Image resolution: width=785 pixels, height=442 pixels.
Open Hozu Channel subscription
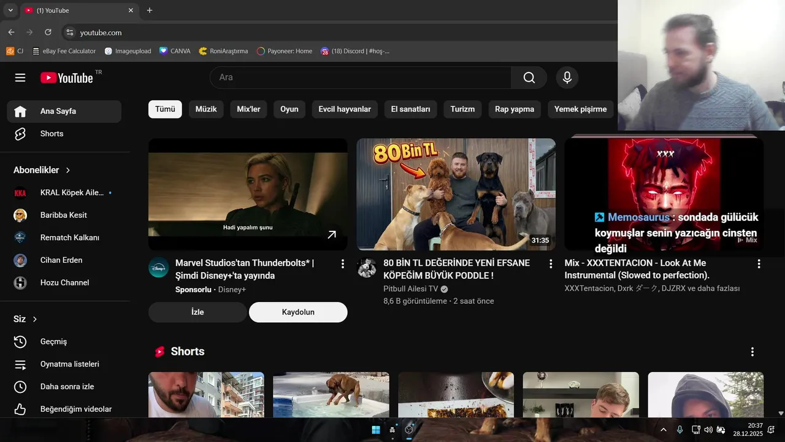click(64, 282)
